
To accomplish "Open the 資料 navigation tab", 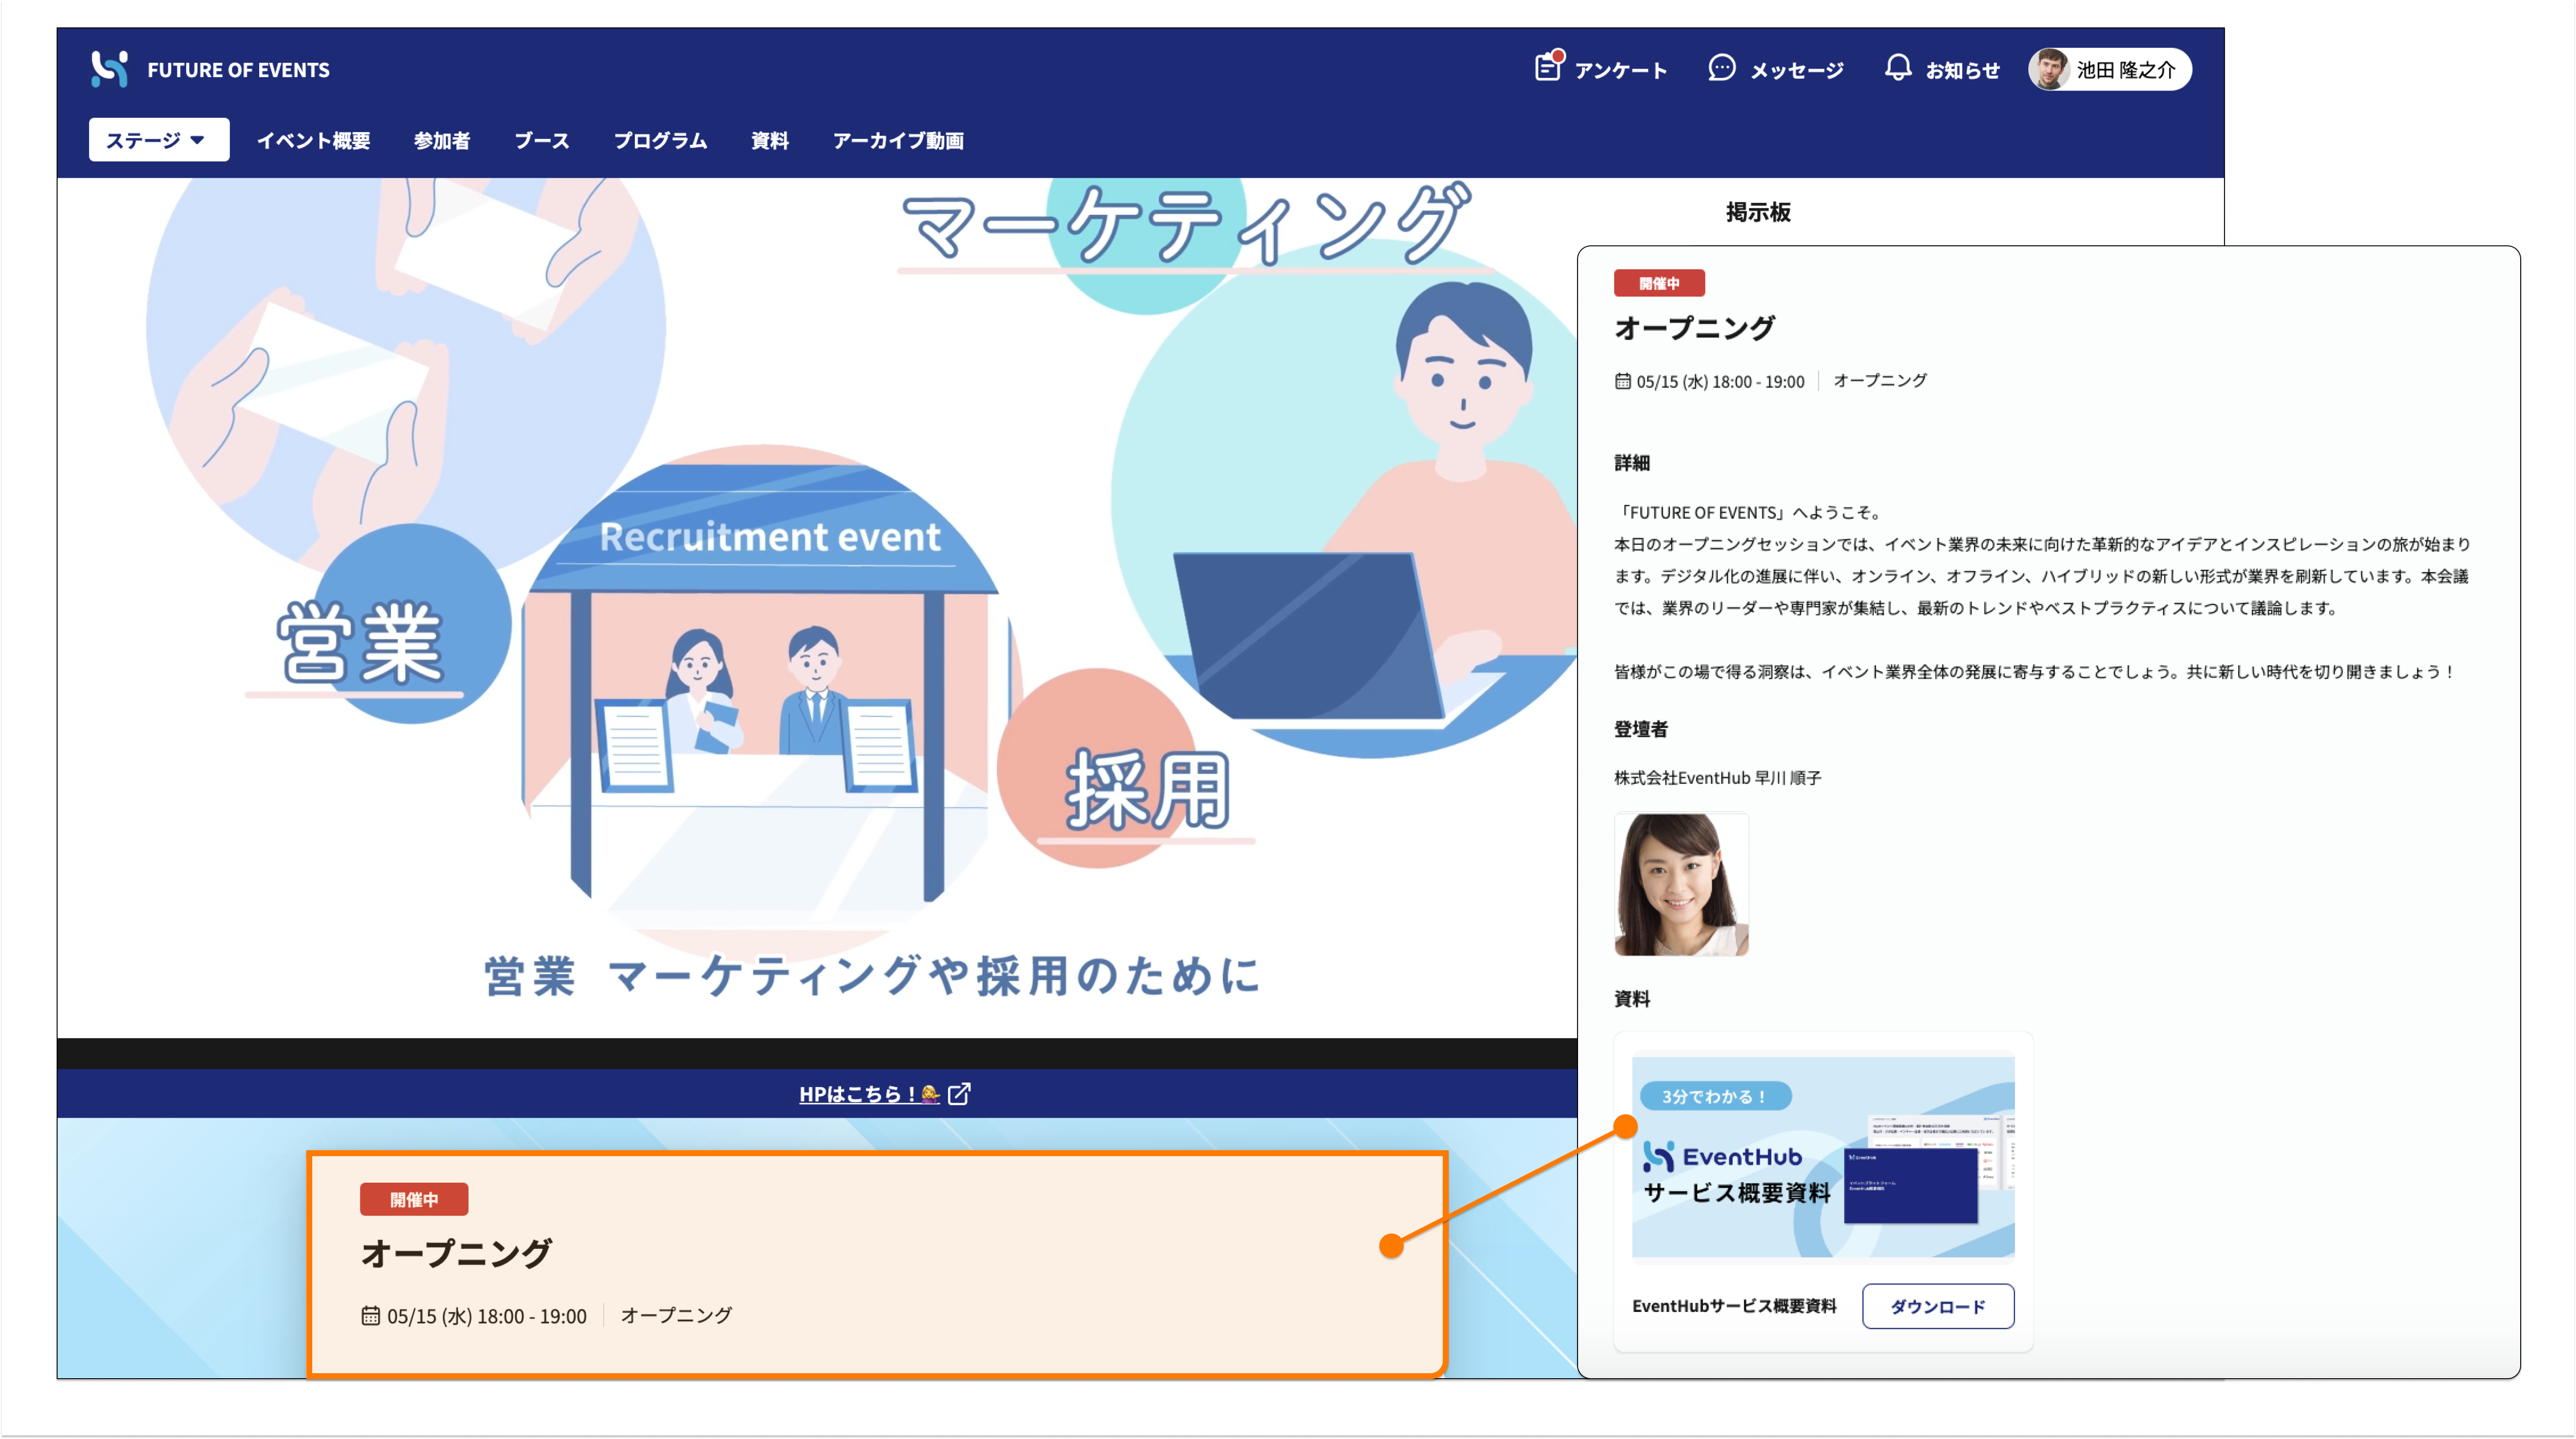I will tap(769, 141).
